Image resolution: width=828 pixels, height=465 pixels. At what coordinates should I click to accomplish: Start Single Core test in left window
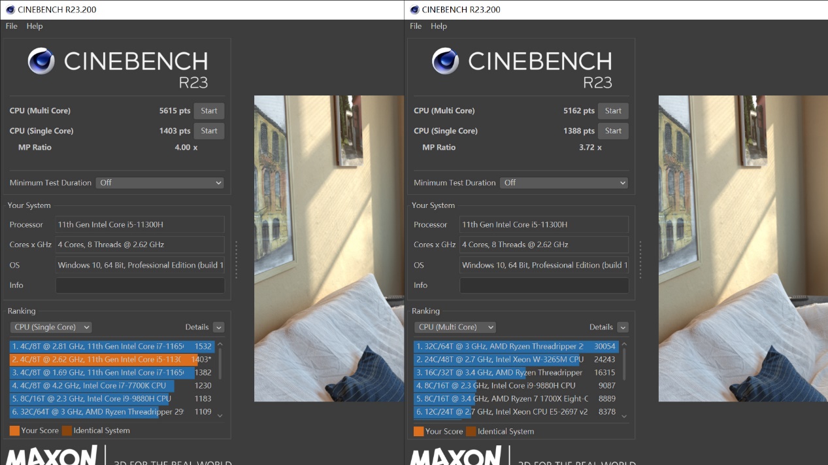pos(209,131)
